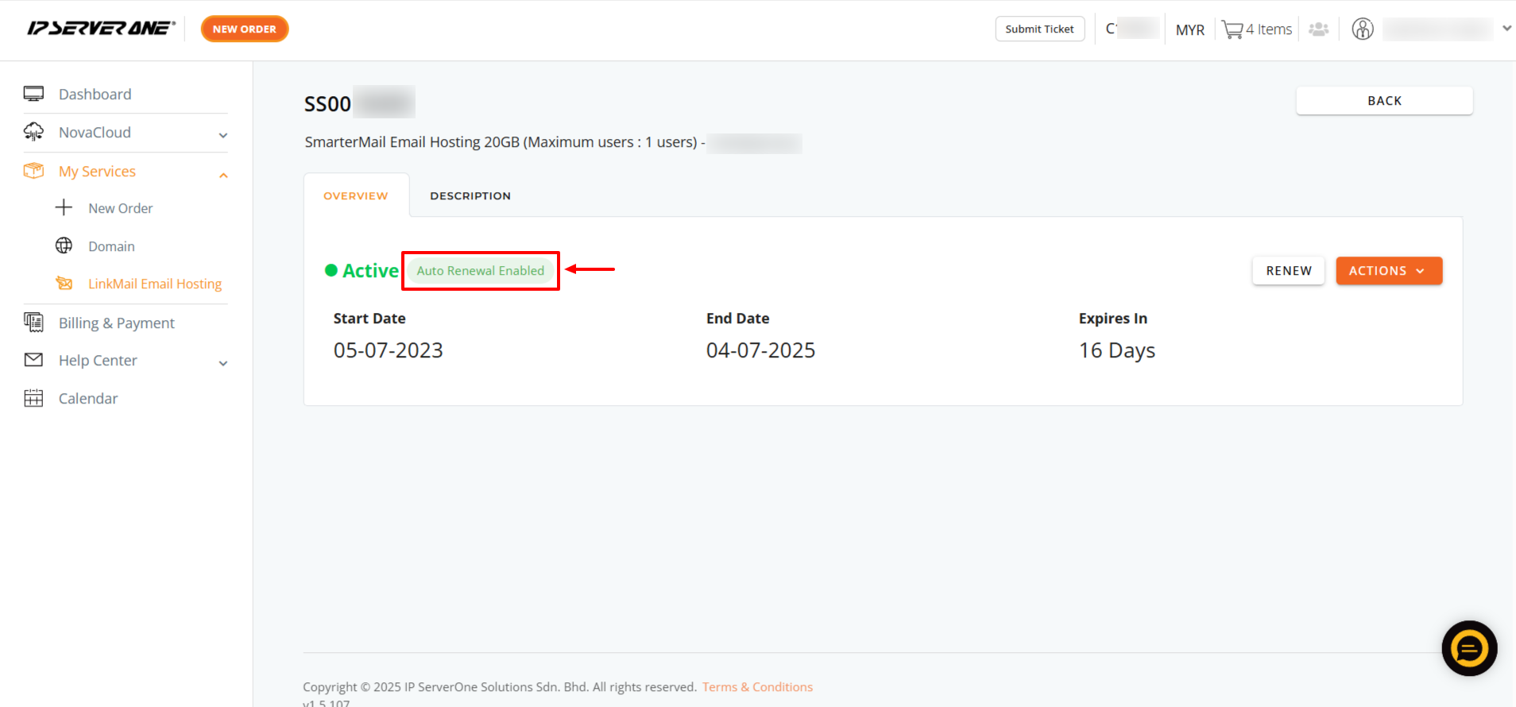Screen dimensions: 1516x707
Task: Open LinkMail Email Hosting page
Action: coord(155,284)
